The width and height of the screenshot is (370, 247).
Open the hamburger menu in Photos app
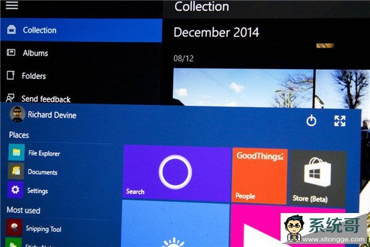coord(12,5)
